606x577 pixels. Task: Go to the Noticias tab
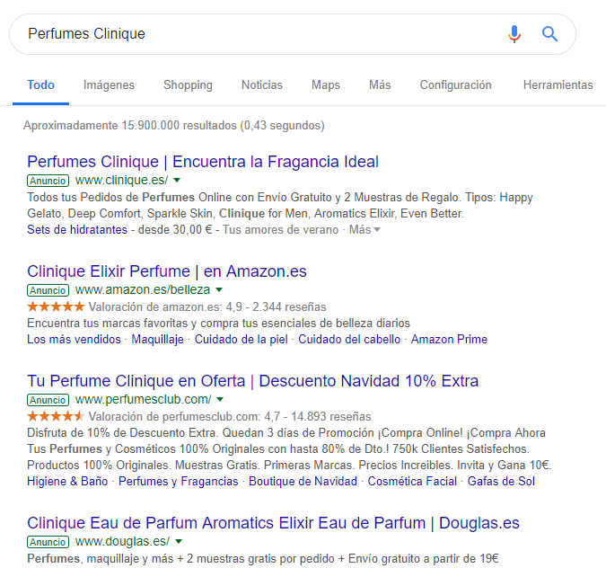coord(262,84)
